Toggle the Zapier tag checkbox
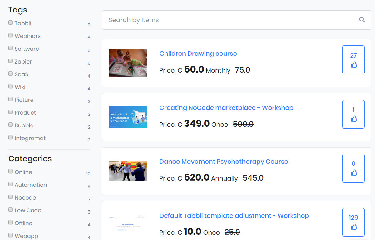Screen dimensions: 375x240 (x=11, y=61)
